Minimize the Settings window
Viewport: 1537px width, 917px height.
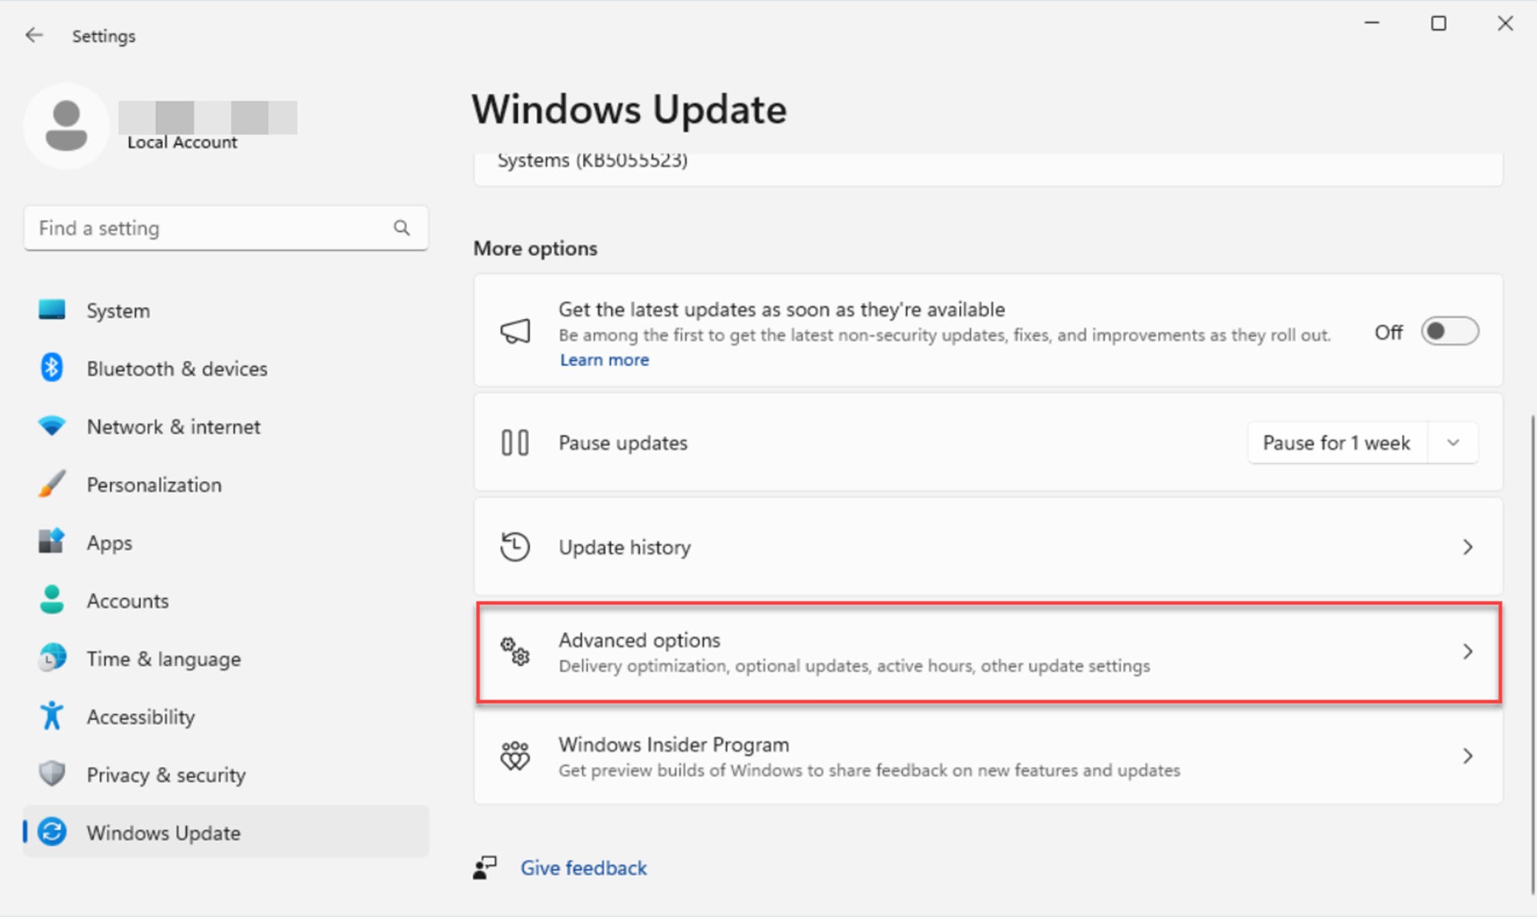coord(1372,23)
